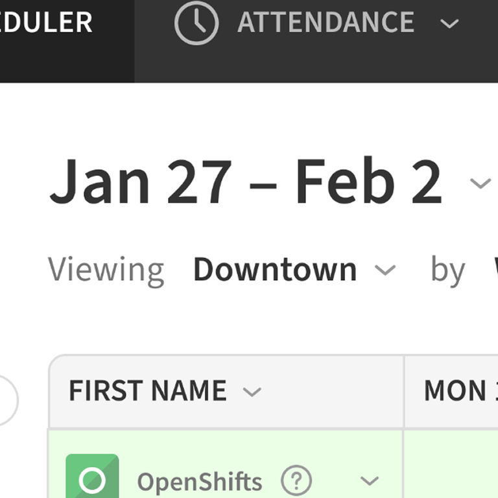Open the cut-off view-by dropdown after "by"

coord(494,270)
